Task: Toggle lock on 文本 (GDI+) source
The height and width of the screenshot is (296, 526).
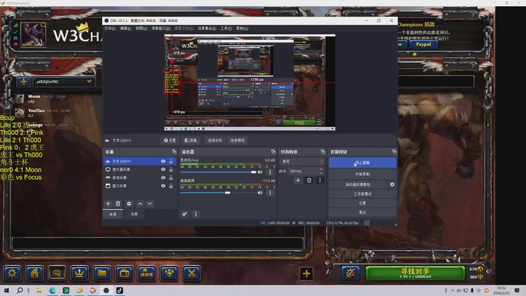Action: pyautogui.click(x=171, y=161)
